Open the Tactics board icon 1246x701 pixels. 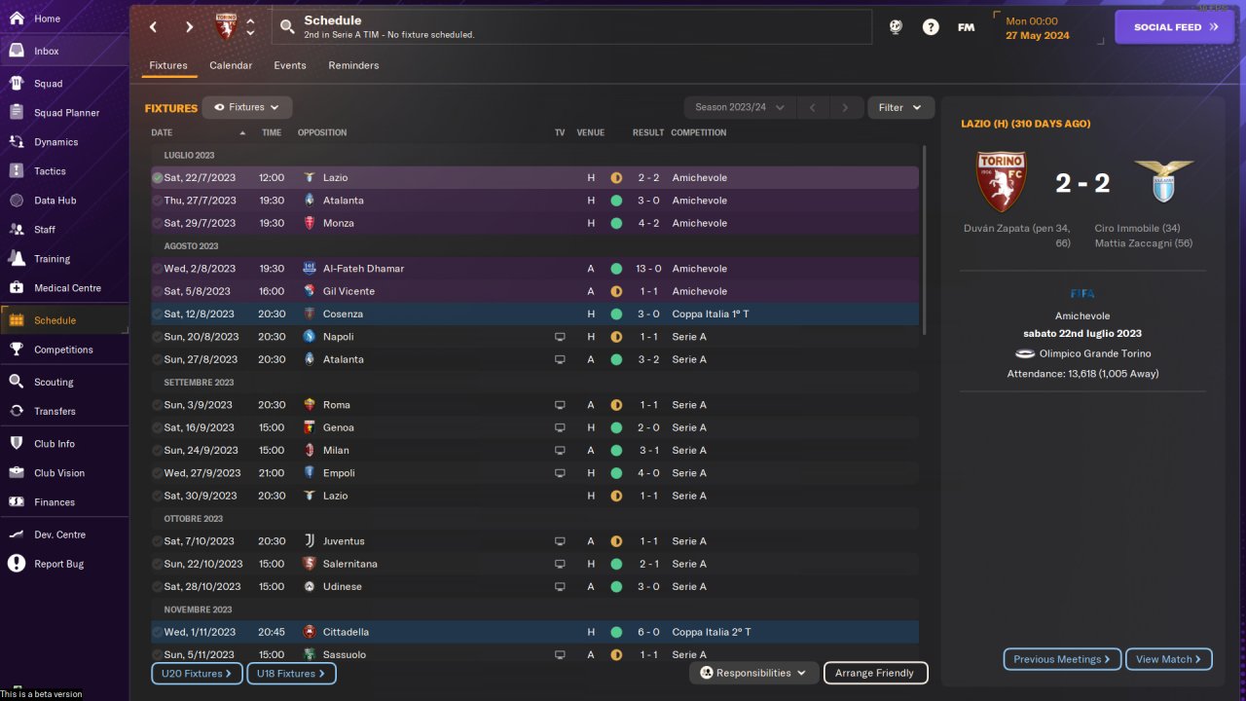(x=17, y=171)
